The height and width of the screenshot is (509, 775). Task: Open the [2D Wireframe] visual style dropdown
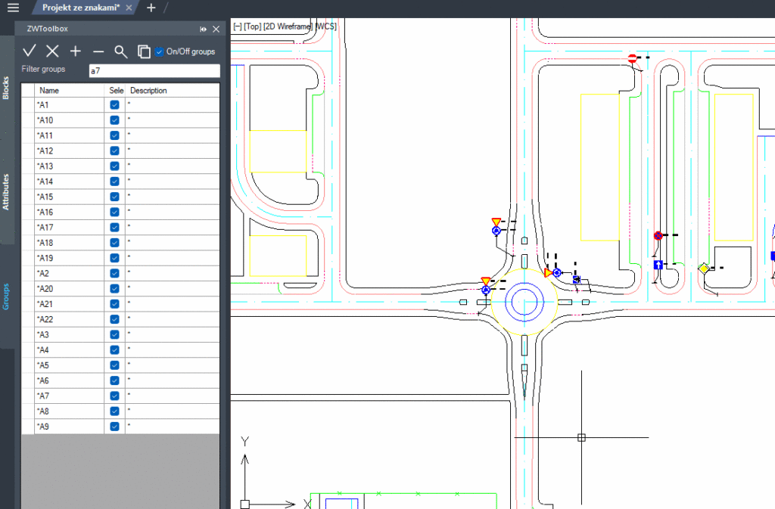[x=288, y=26]
